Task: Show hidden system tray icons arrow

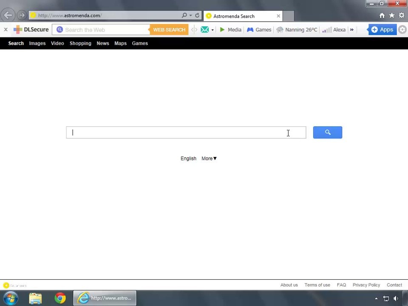Action: pyautogui.click(x=376, y=298)
